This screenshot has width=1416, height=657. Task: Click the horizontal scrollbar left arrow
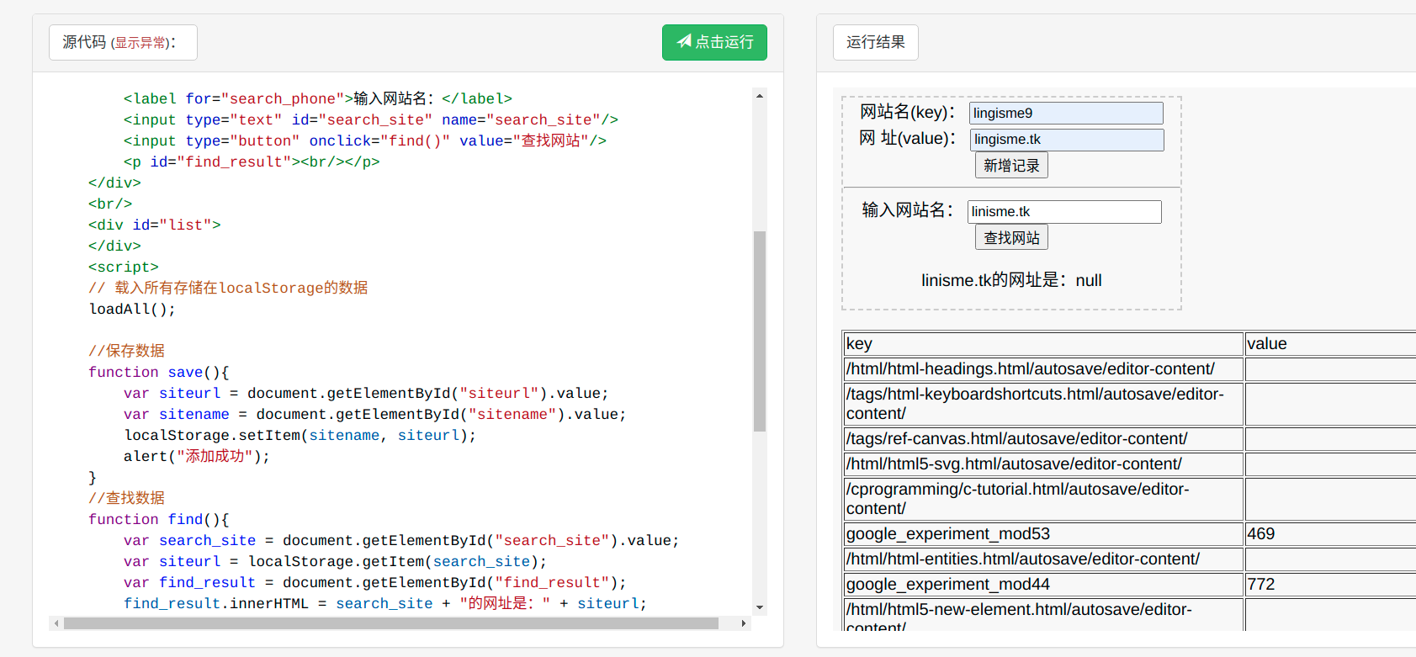(56, 623)
